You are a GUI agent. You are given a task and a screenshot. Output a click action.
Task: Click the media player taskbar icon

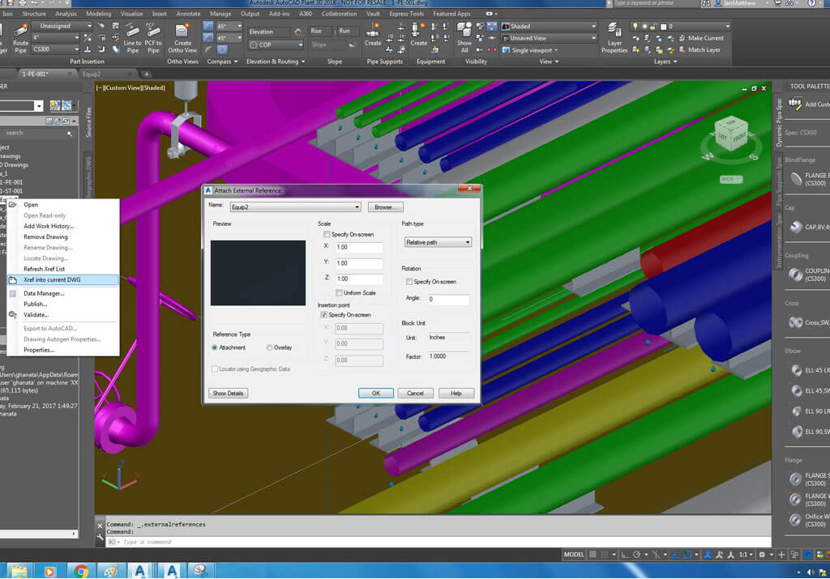(49, 571)
